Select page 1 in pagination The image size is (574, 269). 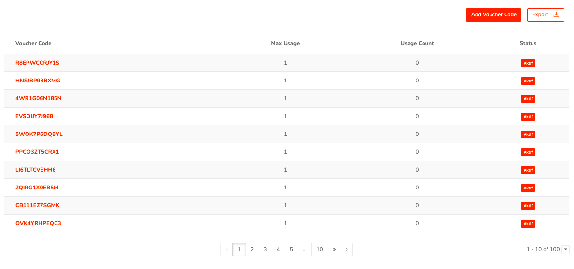click(x=239, y=250)
